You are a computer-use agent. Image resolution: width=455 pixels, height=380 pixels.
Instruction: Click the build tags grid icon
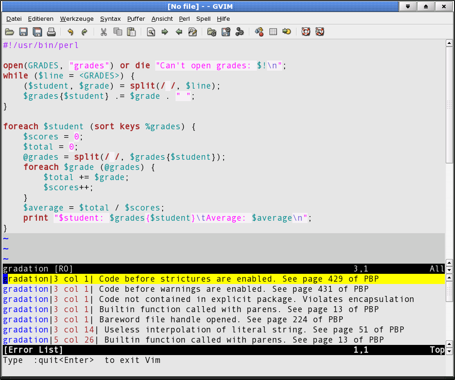point(273,32)
